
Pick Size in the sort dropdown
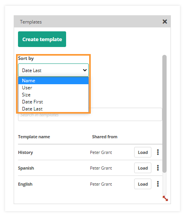pyautogui.click(x=53, y=95)
